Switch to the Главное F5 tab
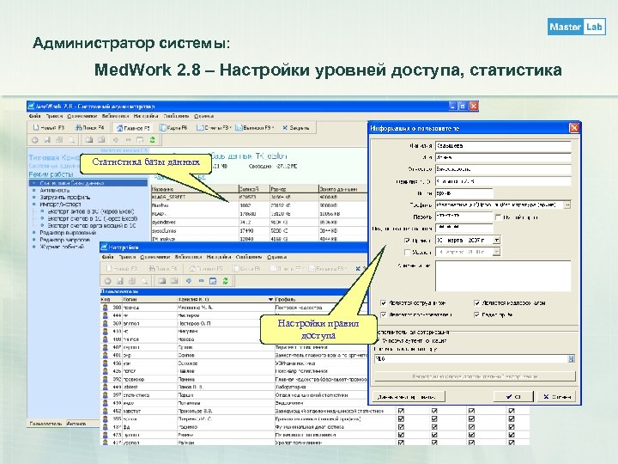The height and width of the screenshot is (464, 618). [133, 128]
